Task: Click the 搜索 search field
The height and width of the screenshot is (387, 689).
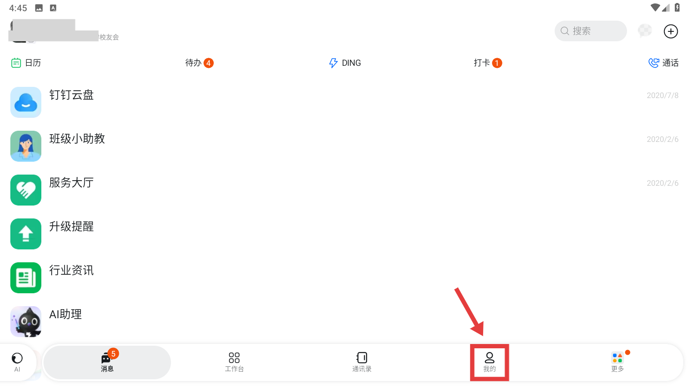Action: coord(590,31)
